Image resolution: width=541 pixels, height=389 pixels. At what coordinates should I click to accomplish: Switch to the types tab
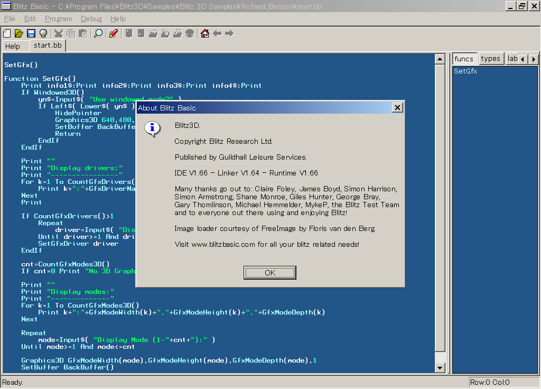pos(490,59)
